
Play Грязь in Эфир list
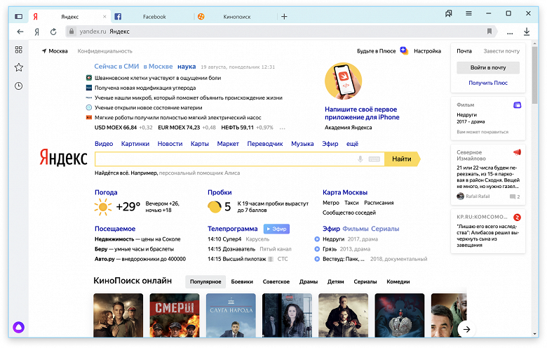pyautogui.click(x=317, y=249)
